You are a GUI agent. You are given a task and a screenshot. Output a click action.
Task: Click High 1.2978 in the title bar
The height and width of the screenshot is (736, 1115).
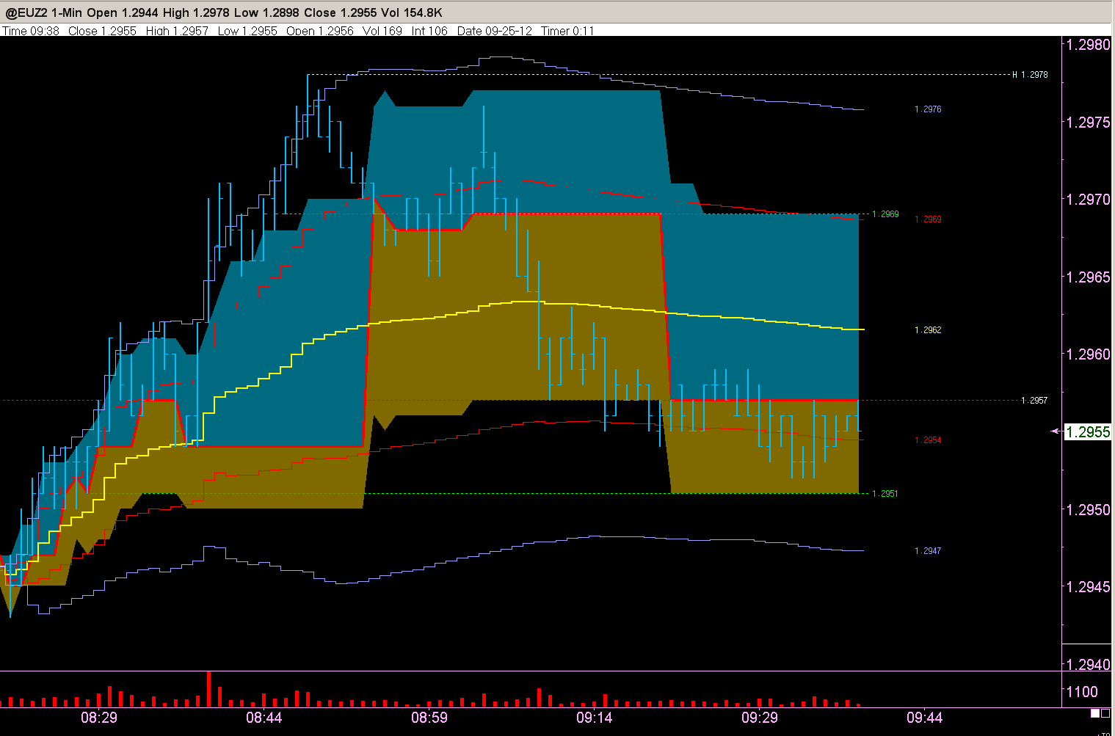pos(197,13)
